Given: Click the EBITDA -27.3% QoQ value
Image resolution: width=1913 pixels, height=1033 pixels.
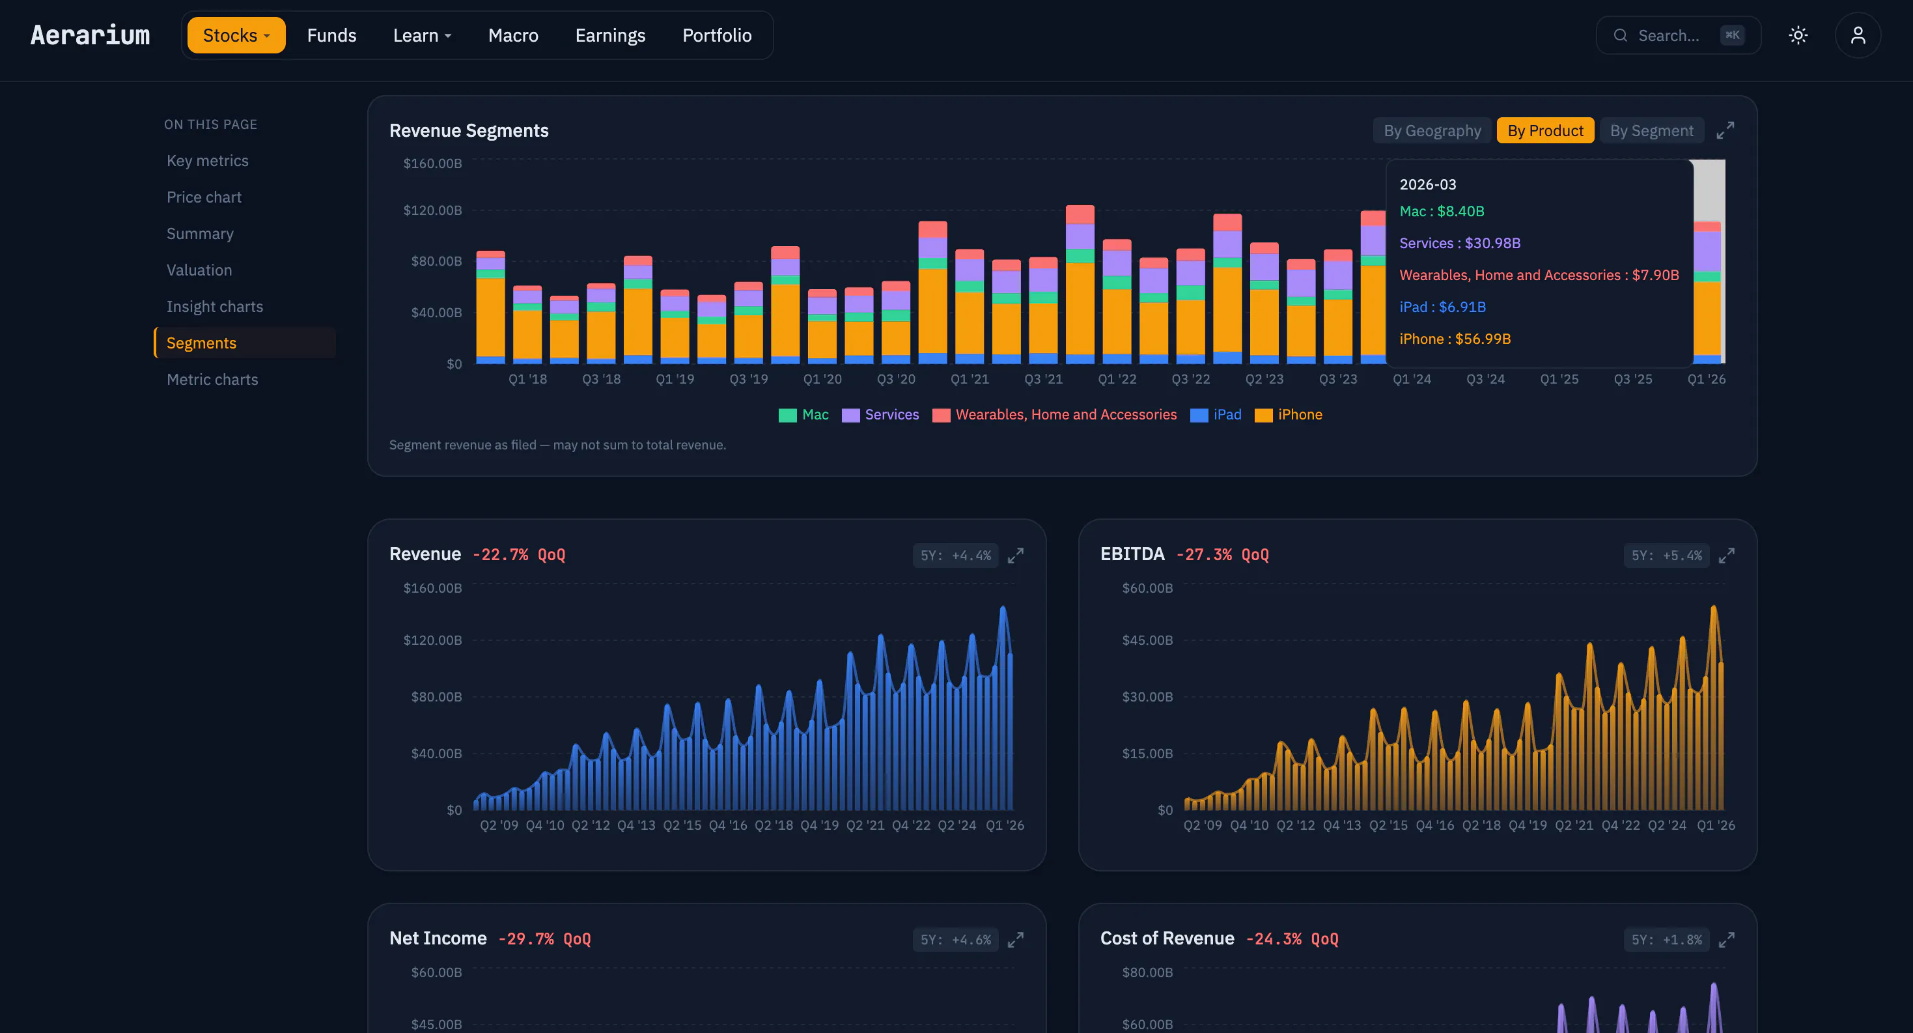Looking at the screenshot, I should pos(1222,555).
